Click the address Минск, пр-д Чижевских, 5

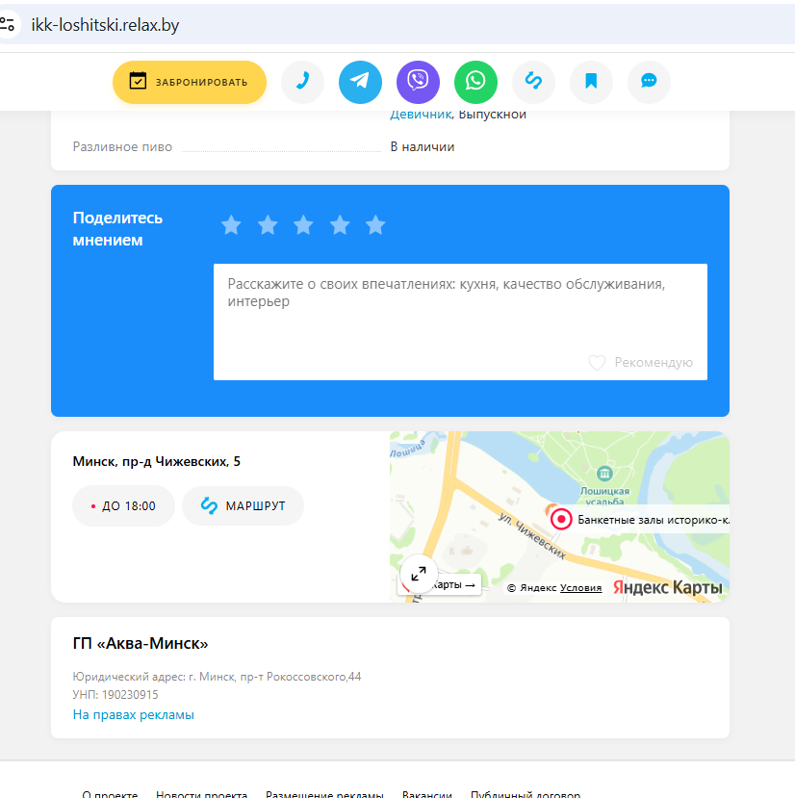[x=156, y=462]
